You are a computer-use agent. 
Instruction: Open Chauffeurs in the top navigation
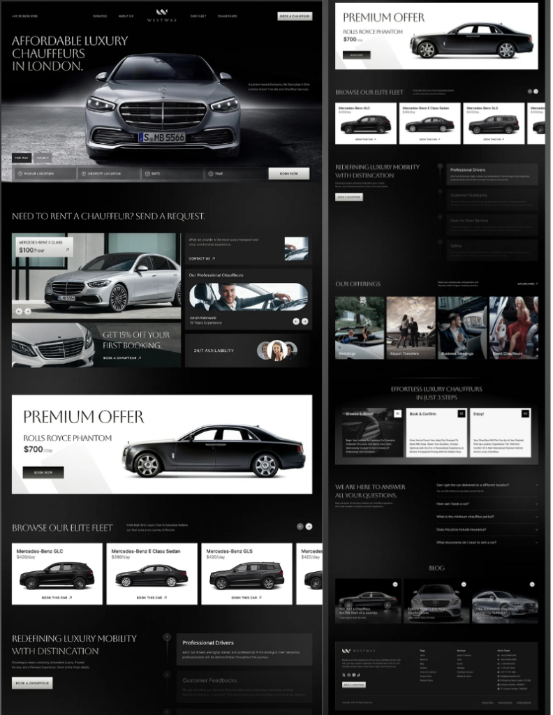pos(227,16)
